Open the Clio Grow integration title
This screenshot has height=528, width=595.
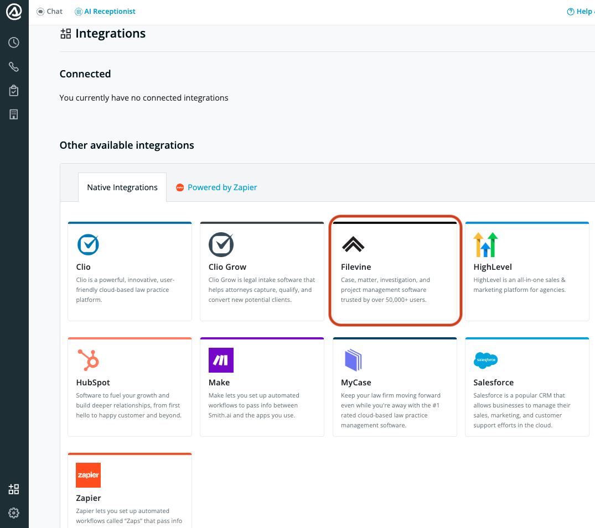click(x=227, y=267)
